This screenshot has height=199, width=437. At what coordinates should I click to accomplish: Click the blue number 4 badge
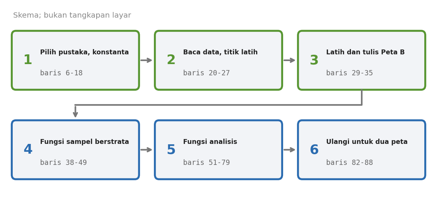28,150
